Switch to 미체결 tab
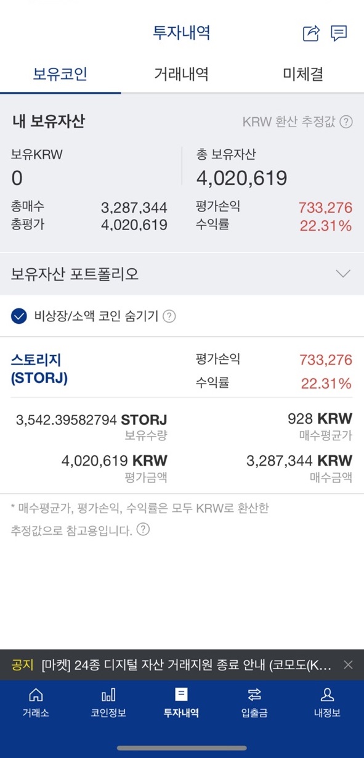Viewport: 364px width, 758px height. coord(303,75)
